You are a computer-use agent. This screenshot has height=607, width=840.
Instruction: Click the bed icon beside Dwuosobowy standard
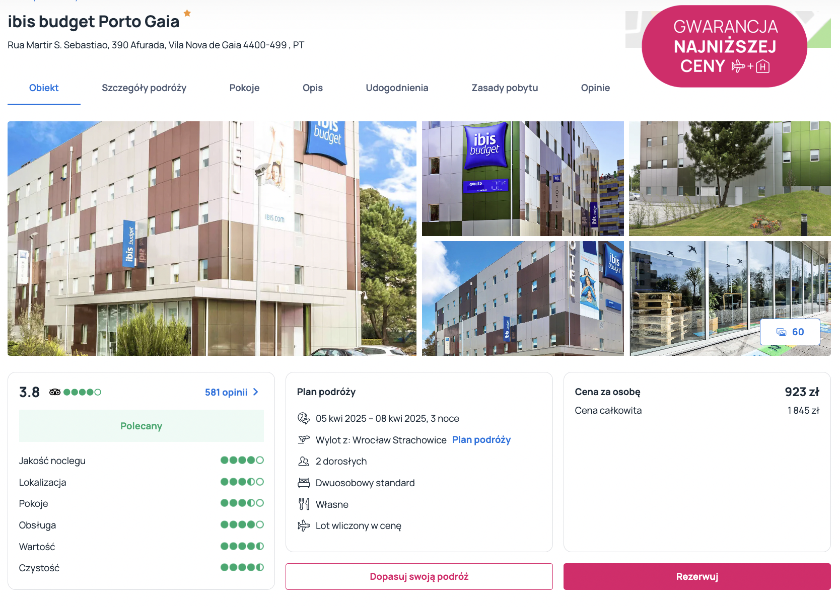tap(304, 483)
